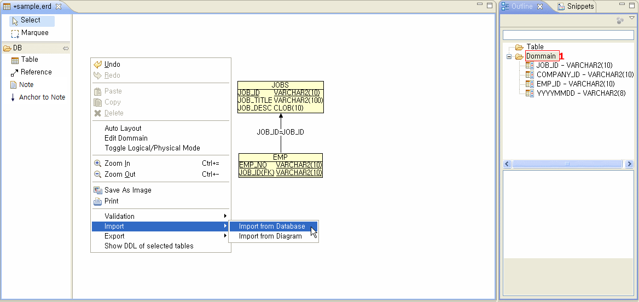Click the Outline filter text field

pyautogui.click(x=568, y=35)
